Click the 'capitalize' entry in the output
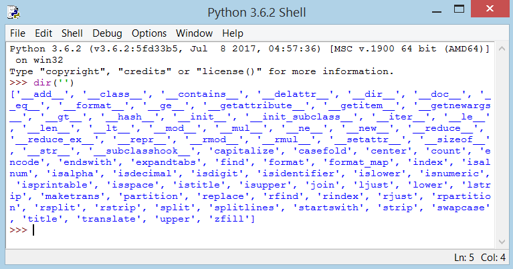 pos(243,151)
